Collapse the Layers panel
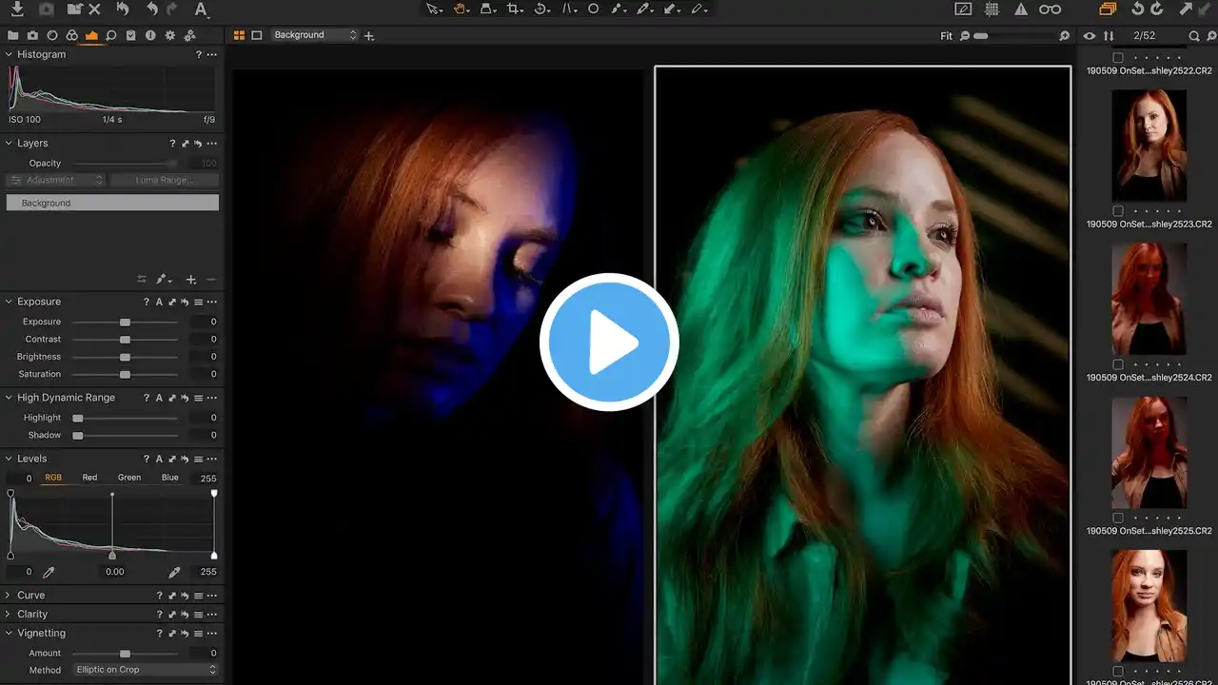The height and width of the screenshot is (685, 1218). click(10, 143)
